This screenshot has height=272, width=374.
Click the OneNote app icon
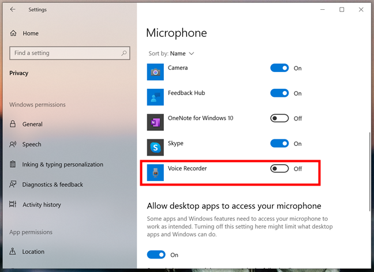pyautogui.click(x=155, y=122)
